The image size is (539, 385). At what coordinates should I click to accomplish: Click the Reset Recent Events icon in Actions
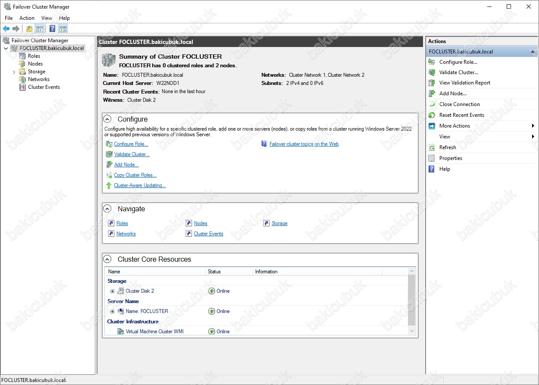432,115
